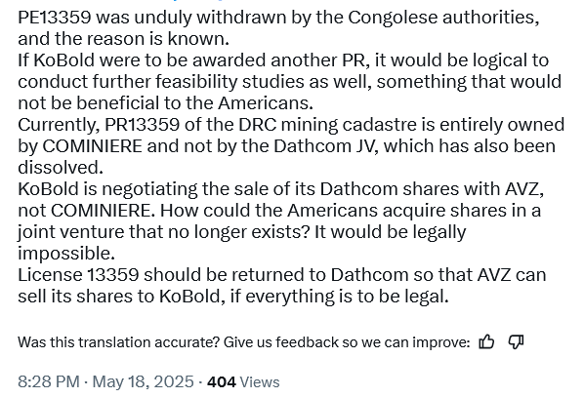Click the line starting 'KoBold is negotiating'

click(x=281, y=189)
